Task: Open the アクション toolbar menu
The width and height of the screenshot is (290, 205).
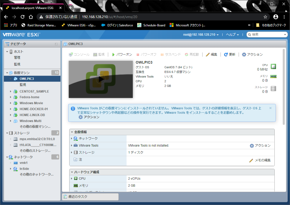Action: pos(252,54)
